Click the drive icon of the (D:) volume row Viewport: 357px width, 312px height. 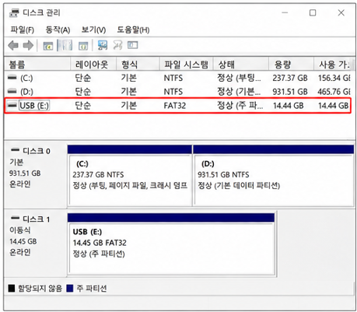(12, 91)
